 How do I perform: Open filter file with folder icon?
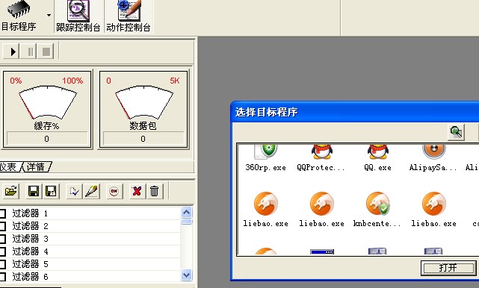tap(11, 191)
